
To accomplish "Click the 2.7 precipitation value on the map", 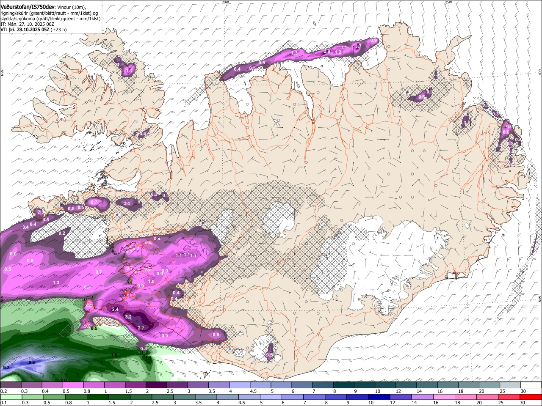I will pos(141,328).
